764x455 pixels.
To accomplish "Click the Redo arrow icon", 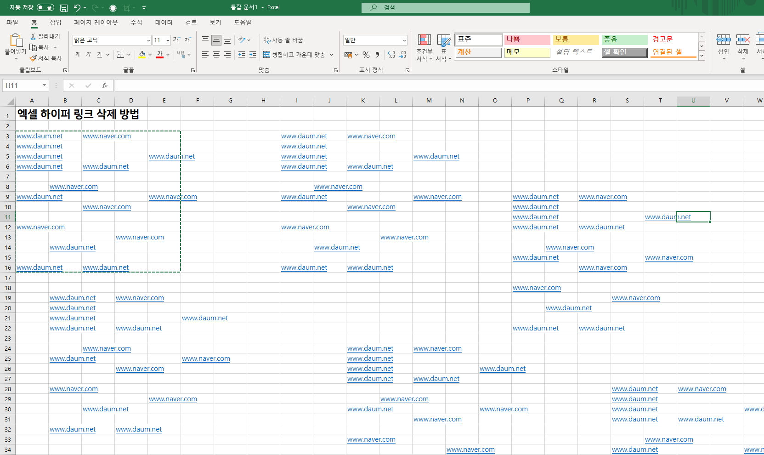I will (x=95, y=8).
